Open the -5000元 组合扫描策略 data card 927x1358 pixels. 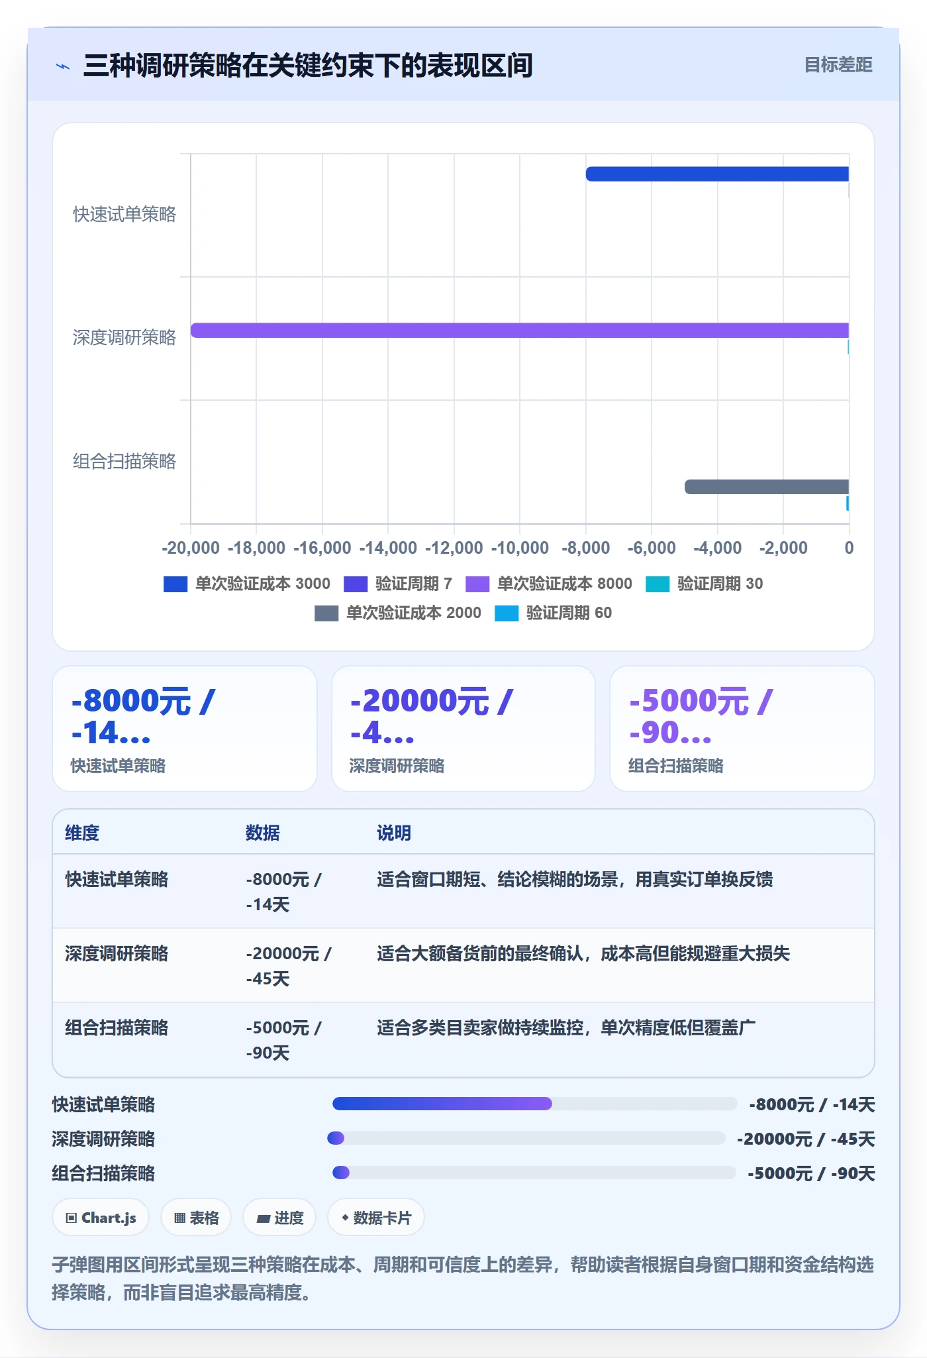(742, 729)
